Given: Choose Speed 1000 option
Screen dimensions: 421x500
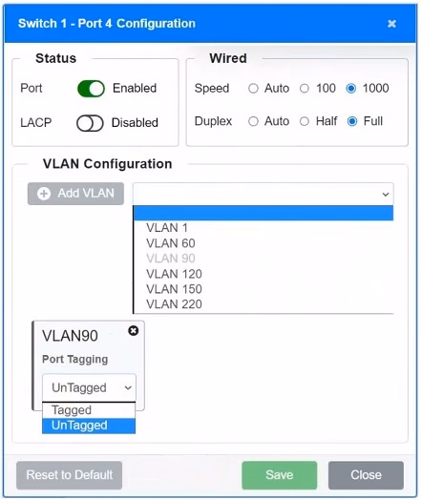Looking at the screenshot, I should [x=351, y=89].
